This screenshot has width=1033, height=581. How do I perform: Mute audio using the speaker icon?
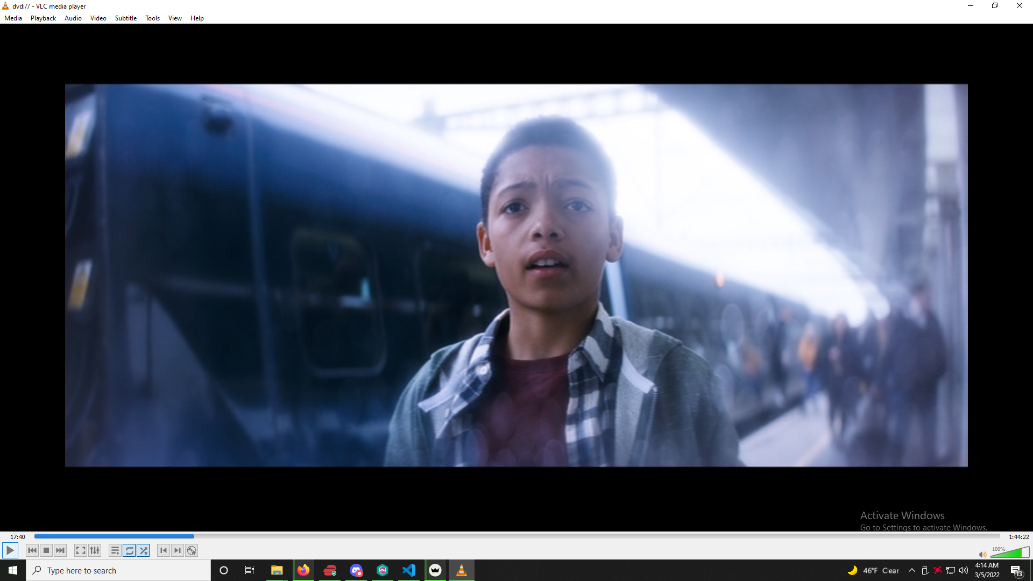coord(982,554)
